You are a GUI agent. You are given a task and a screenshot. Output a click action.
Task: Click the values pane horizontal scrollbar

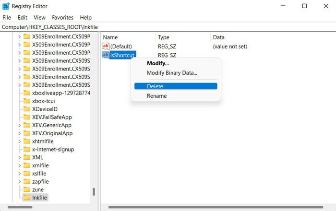pos(216,207)
